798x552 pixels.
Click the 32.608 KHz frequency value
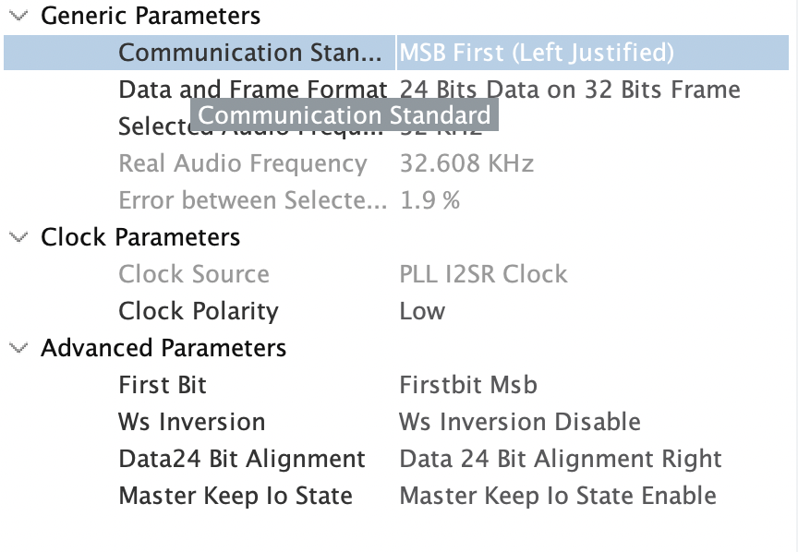pyautogui.click(x=468, y=163)
